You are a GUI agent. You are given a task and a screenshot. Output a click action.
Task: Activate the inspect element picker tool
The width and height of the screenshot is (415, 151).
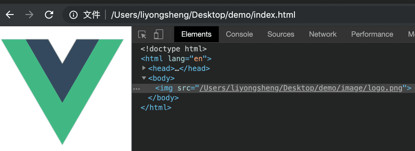click(142, 35)
